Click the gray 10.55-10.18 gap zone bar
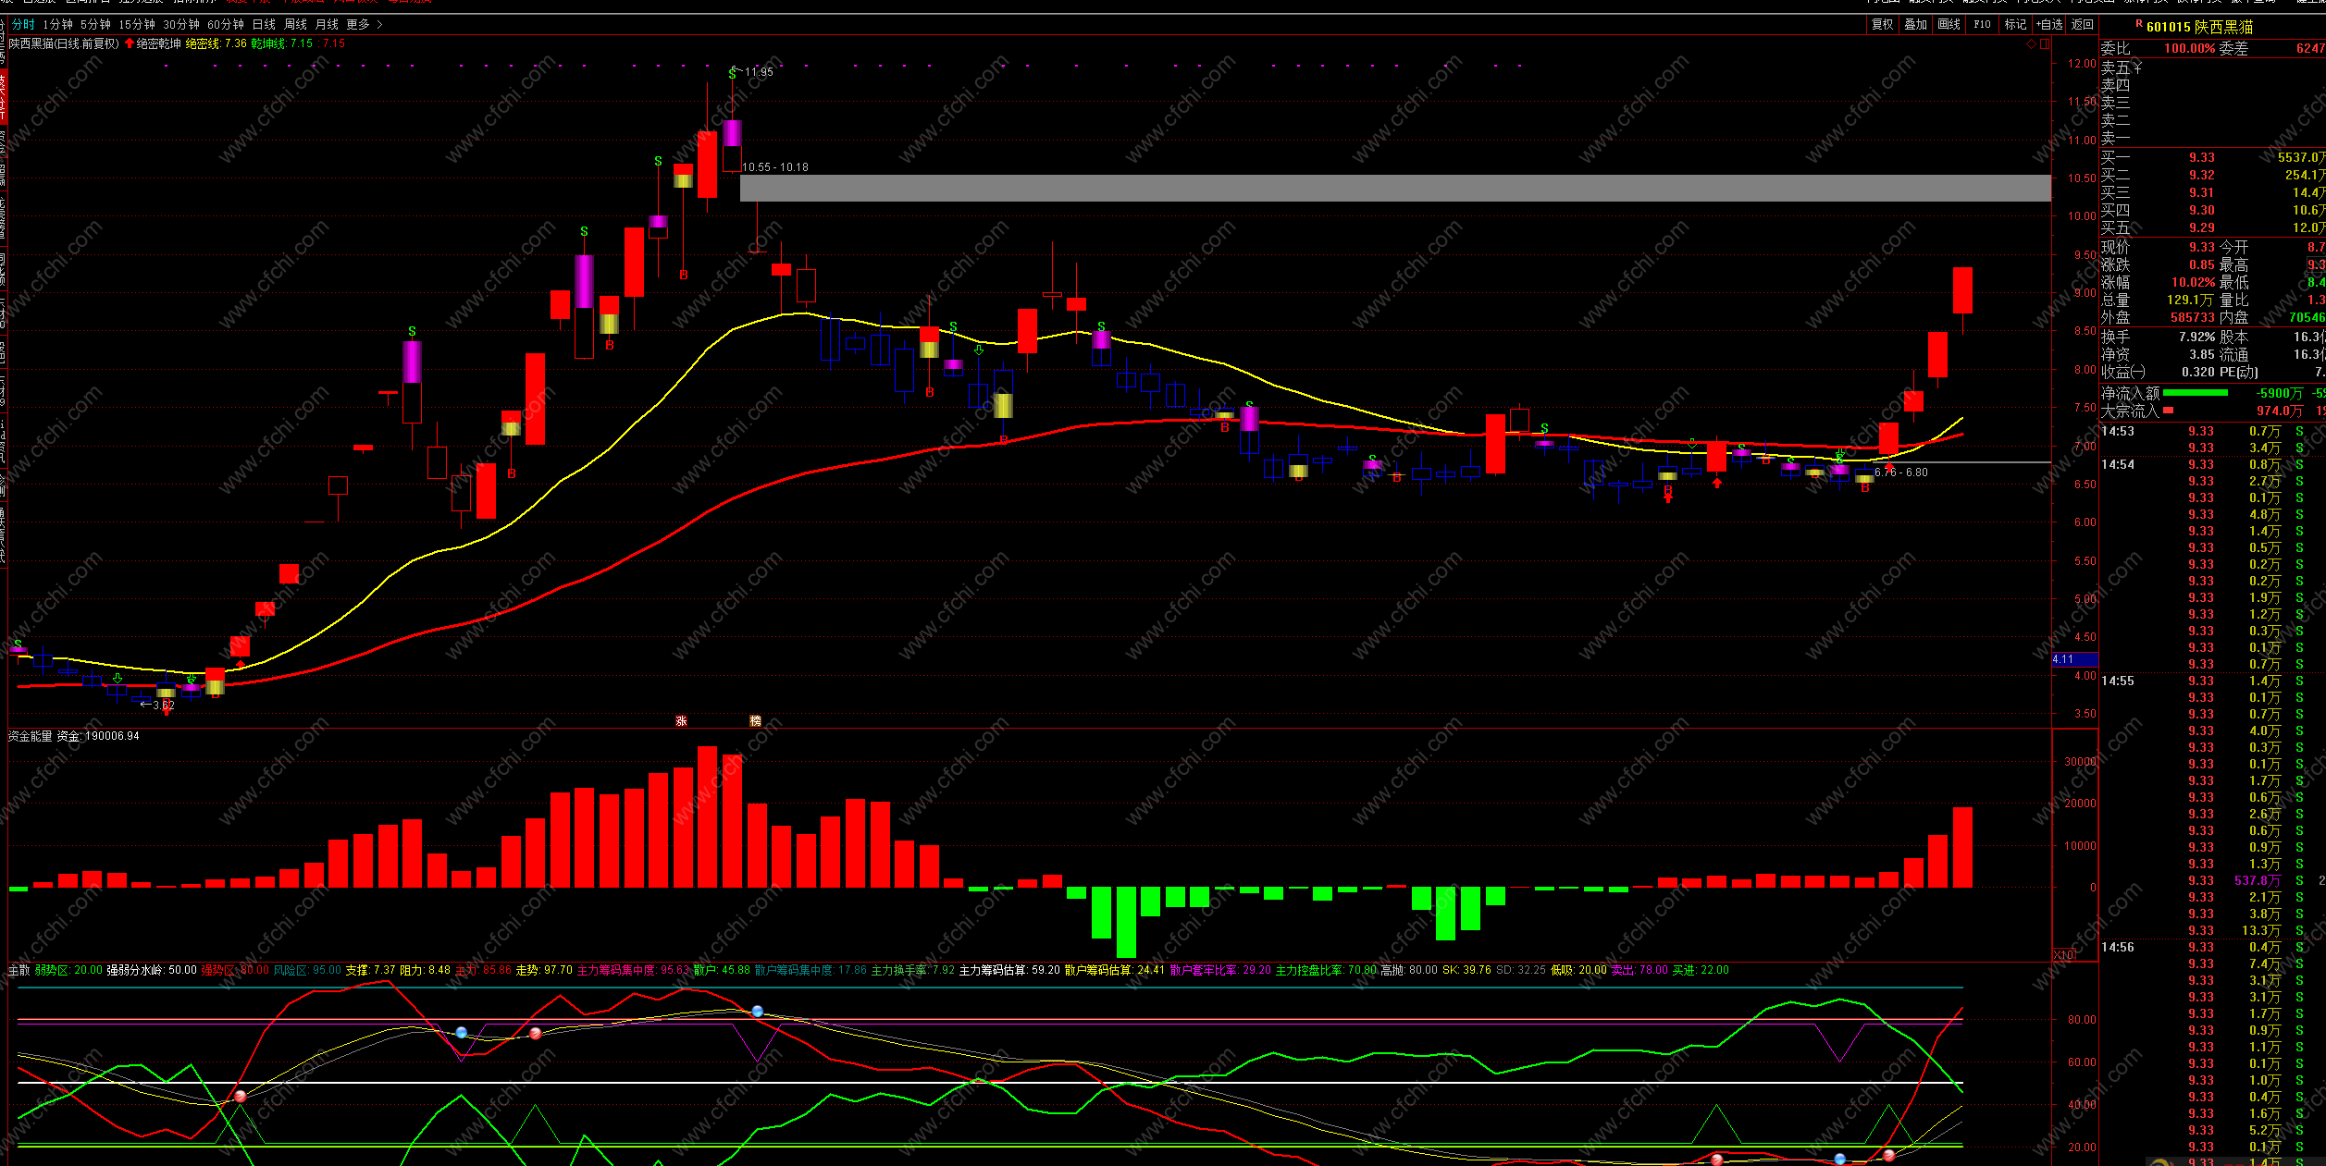2326x1166 pixels. click(x=1395, y=188)
